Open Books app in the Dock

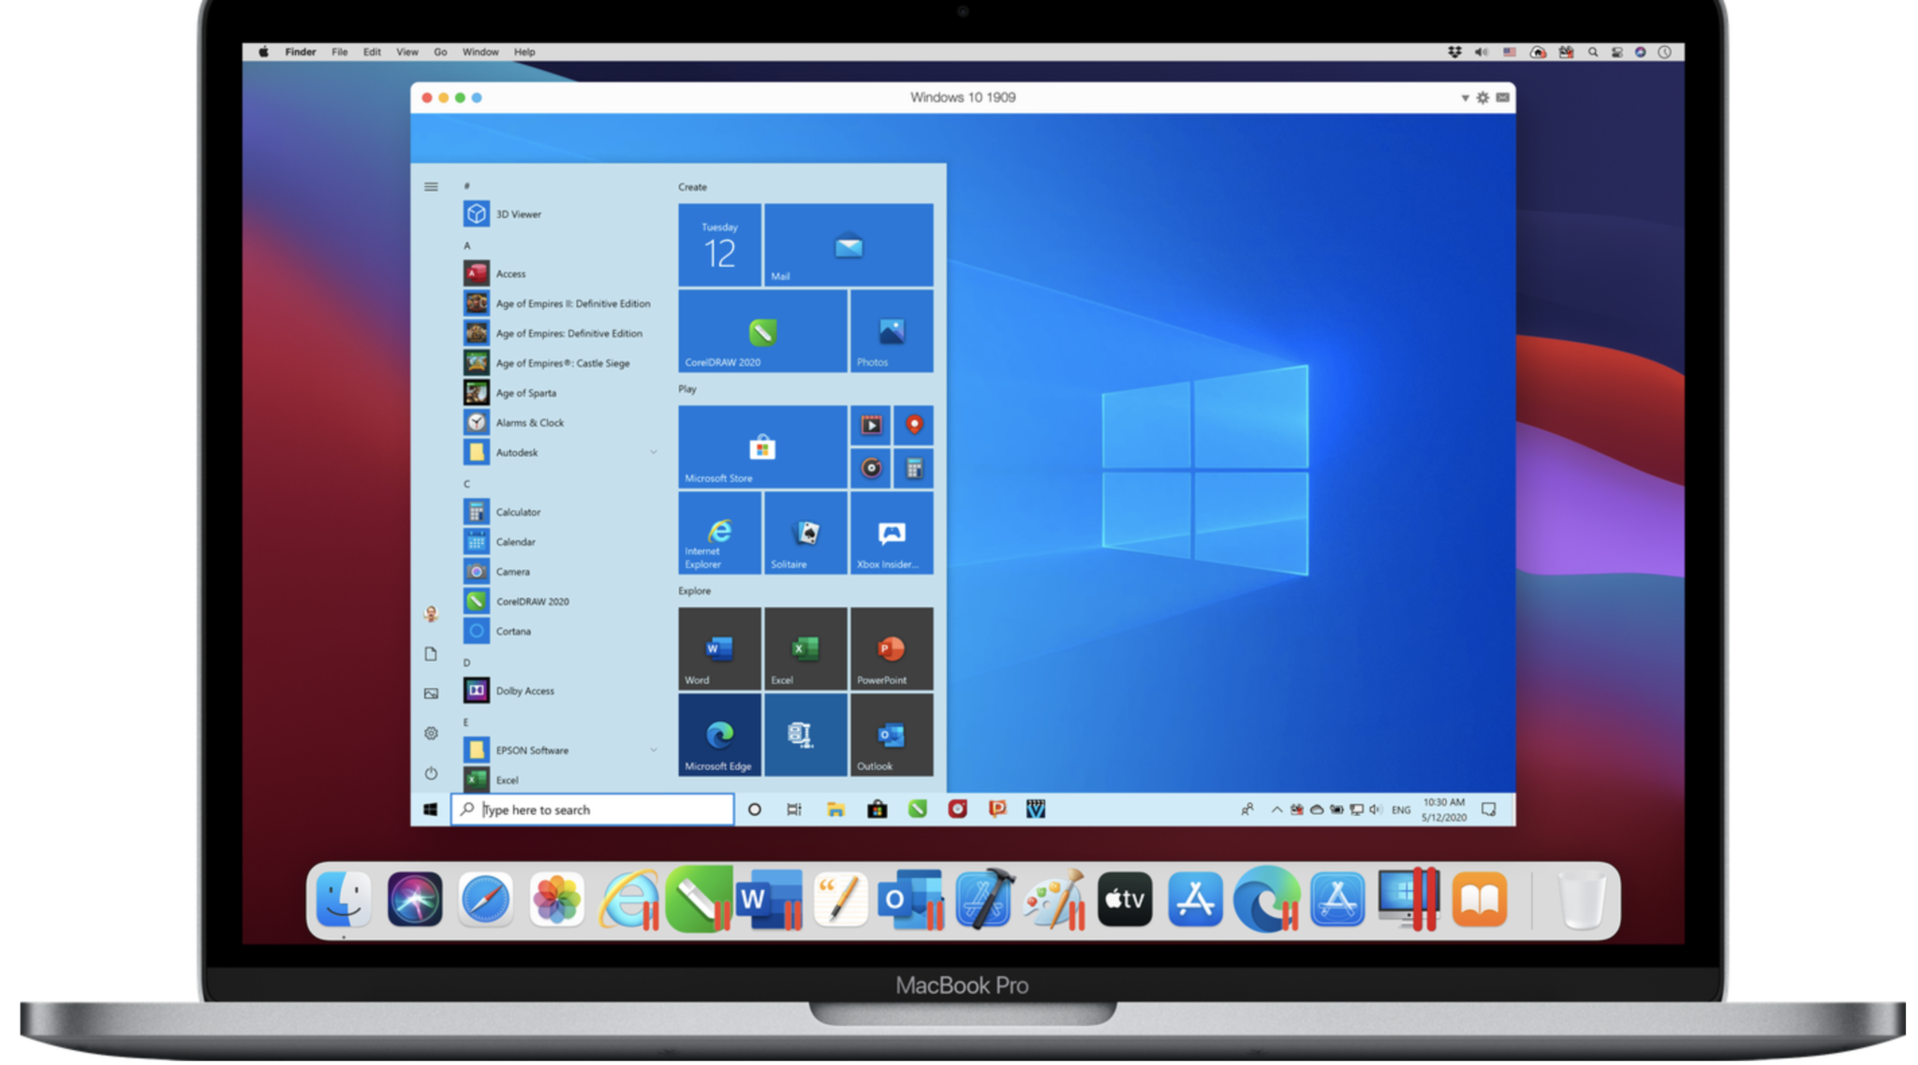(x=1480, y=899)
